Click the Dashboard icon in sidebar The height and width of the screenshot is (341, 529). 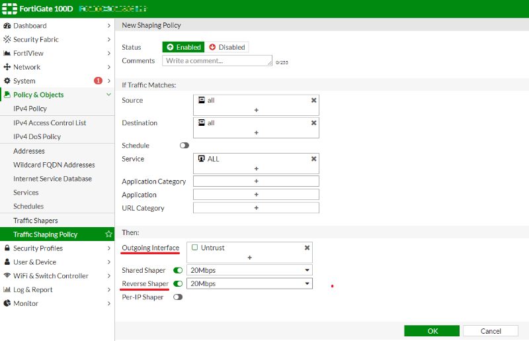pos(7,26)
